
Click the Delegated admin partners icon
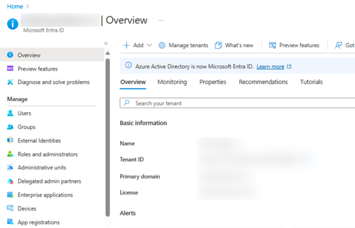(10, 181)
